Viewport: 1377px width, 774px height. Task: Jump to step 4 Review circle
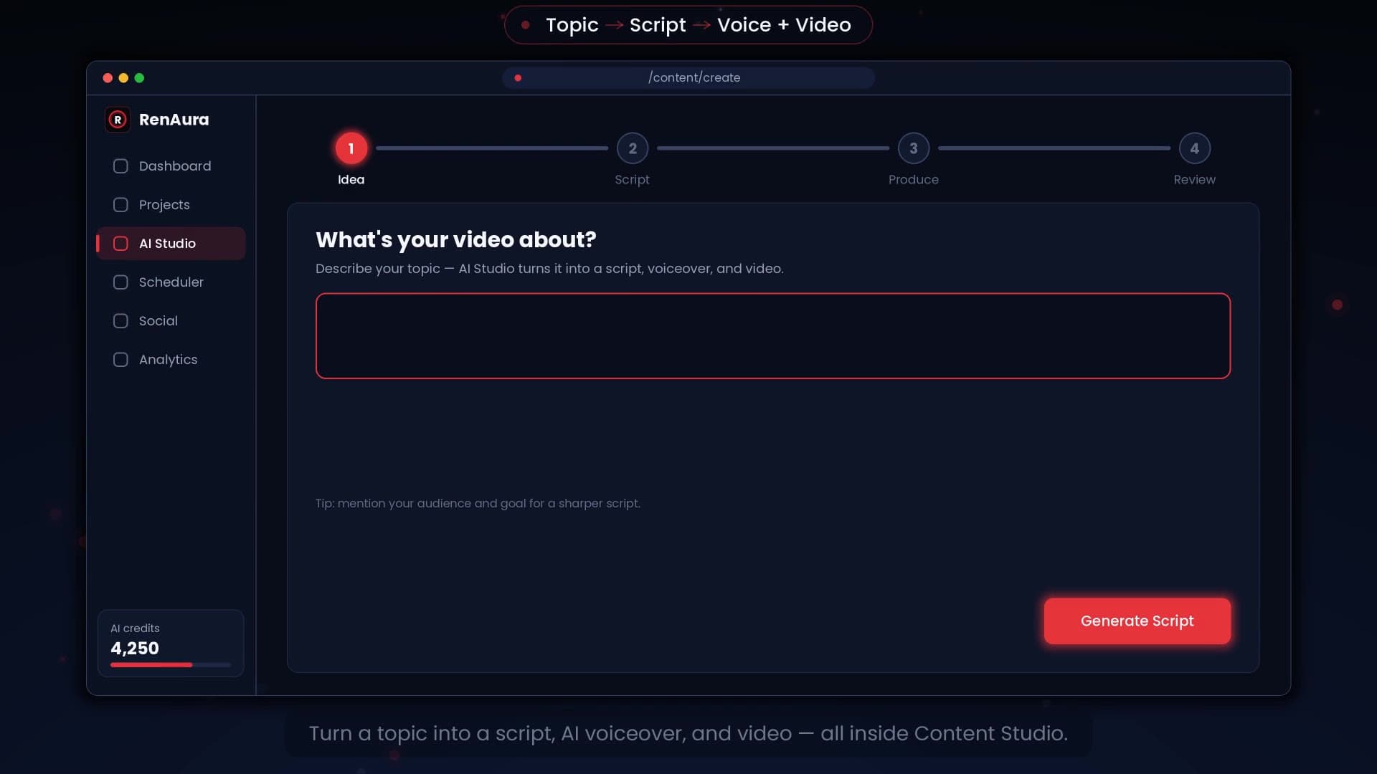(x=1195, y=148)
